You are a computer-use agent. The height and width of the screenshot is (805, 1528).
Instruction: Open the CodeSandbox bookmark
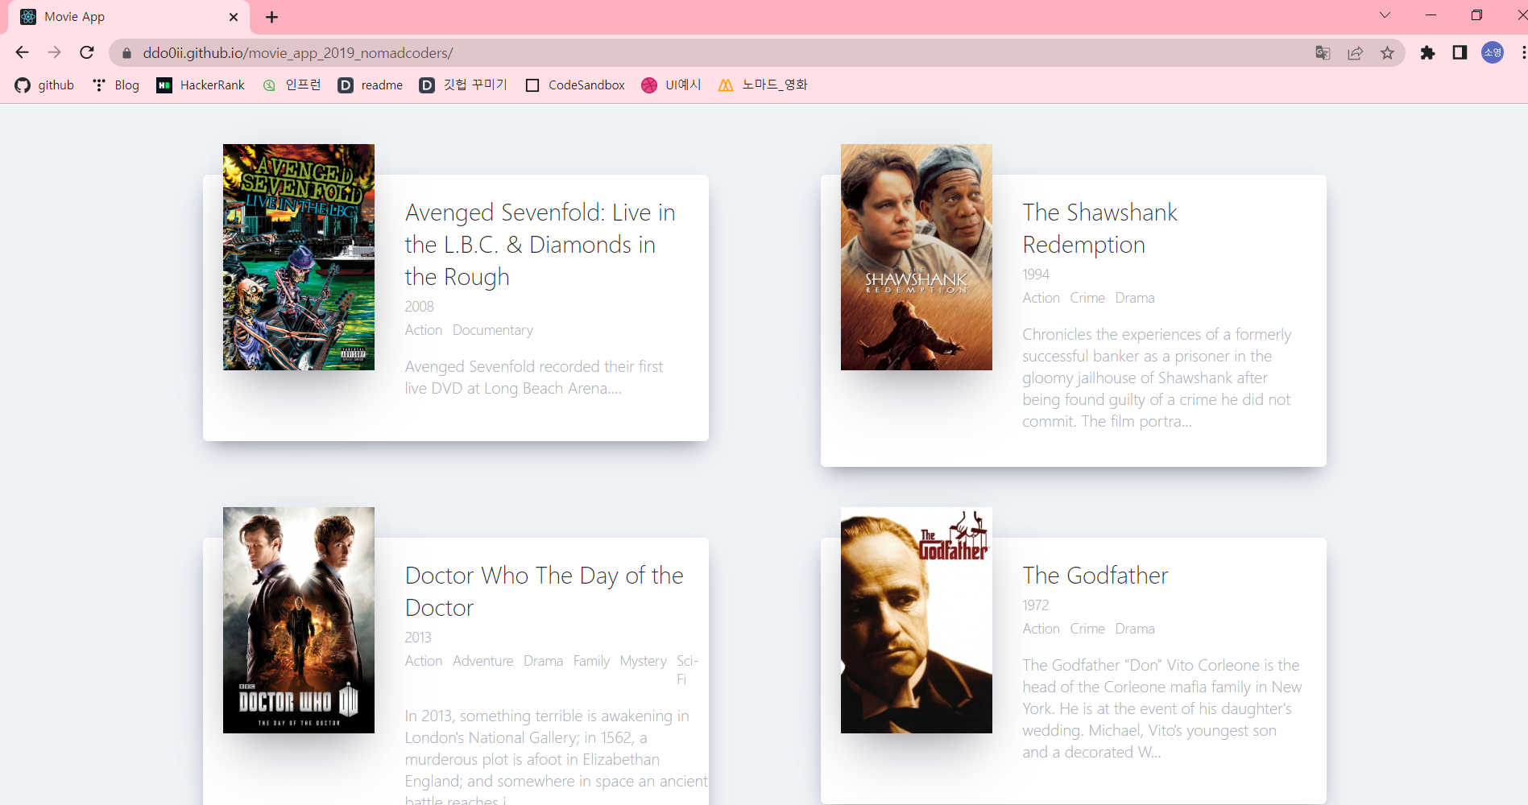[575, 85]
